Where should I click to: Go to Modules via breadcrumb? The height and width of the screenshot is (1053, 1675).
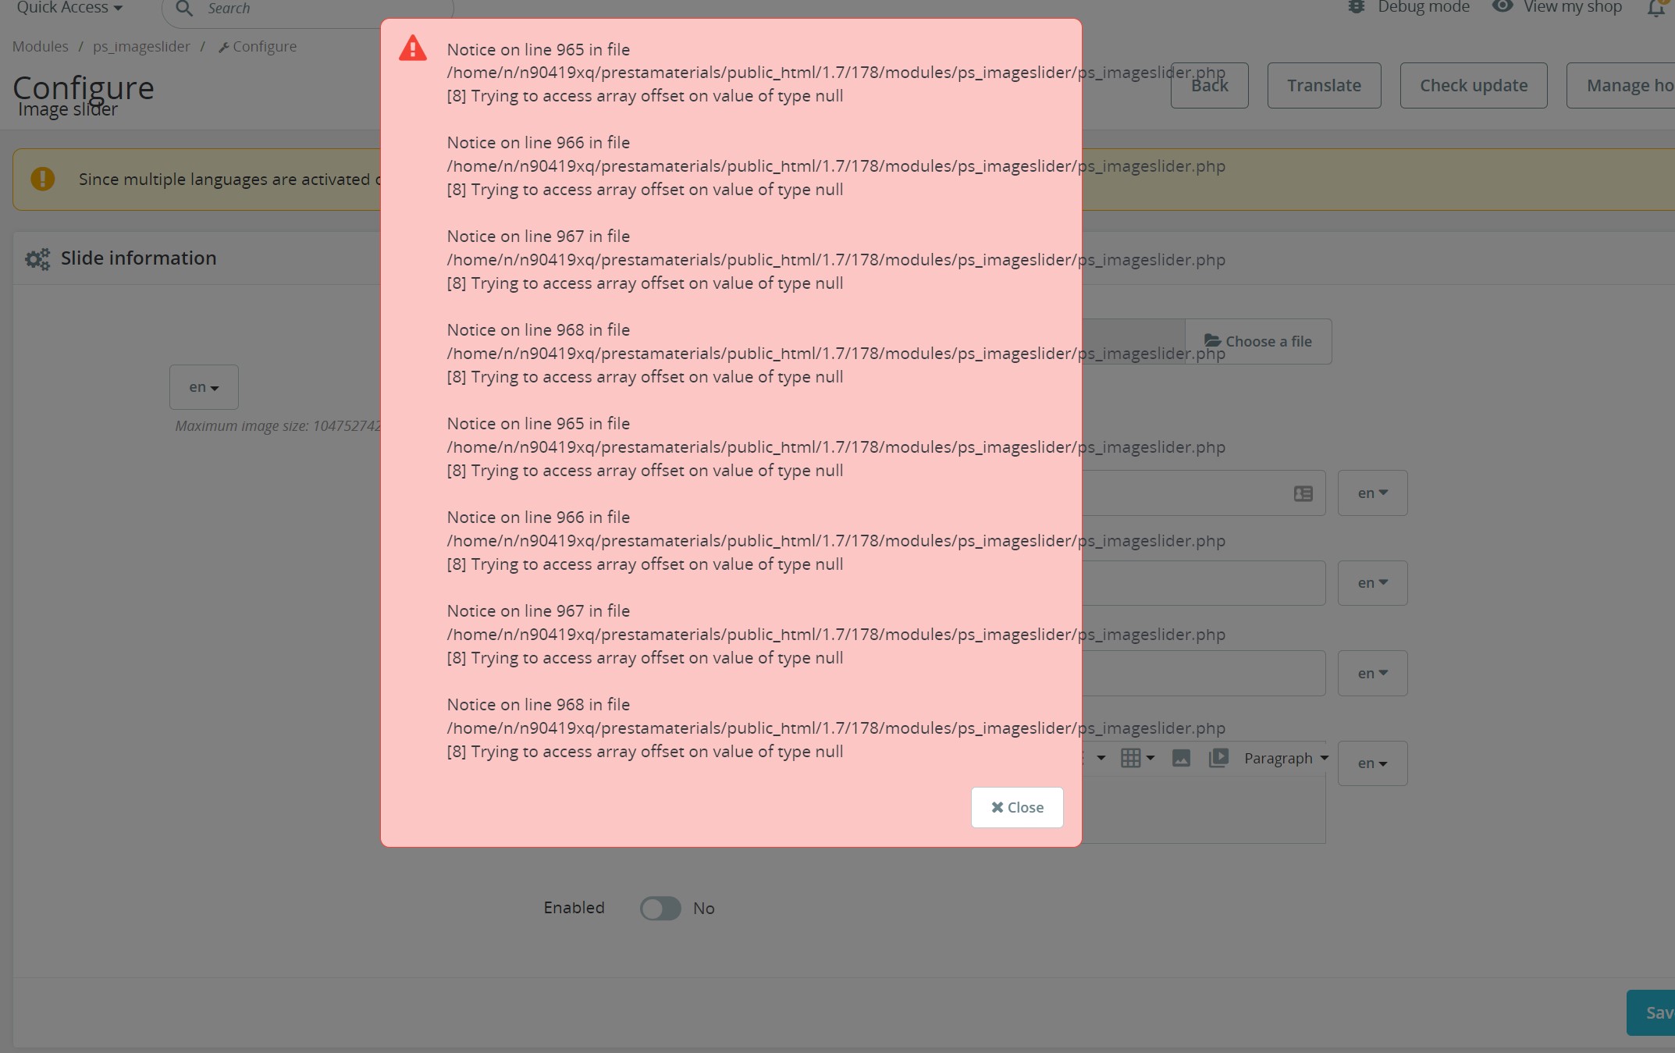coord(40,46)
